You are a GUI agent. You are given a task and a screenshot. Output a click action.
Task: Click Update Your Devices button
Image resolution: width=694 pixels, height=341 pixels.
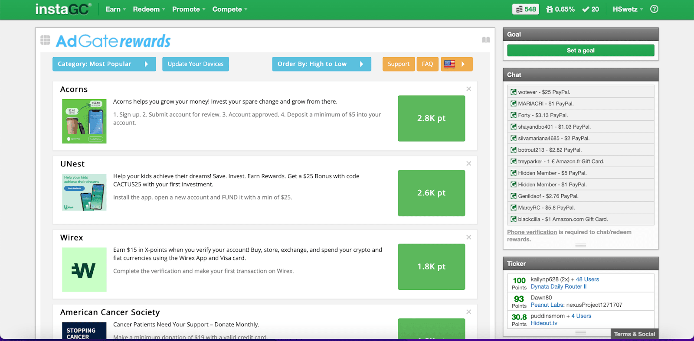coord(196,64)
